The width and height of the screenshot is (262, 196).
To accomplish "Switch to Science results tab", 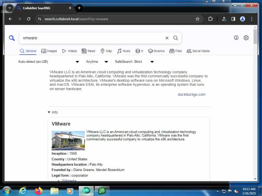I will pyautogui.click(x=156, y=51).
